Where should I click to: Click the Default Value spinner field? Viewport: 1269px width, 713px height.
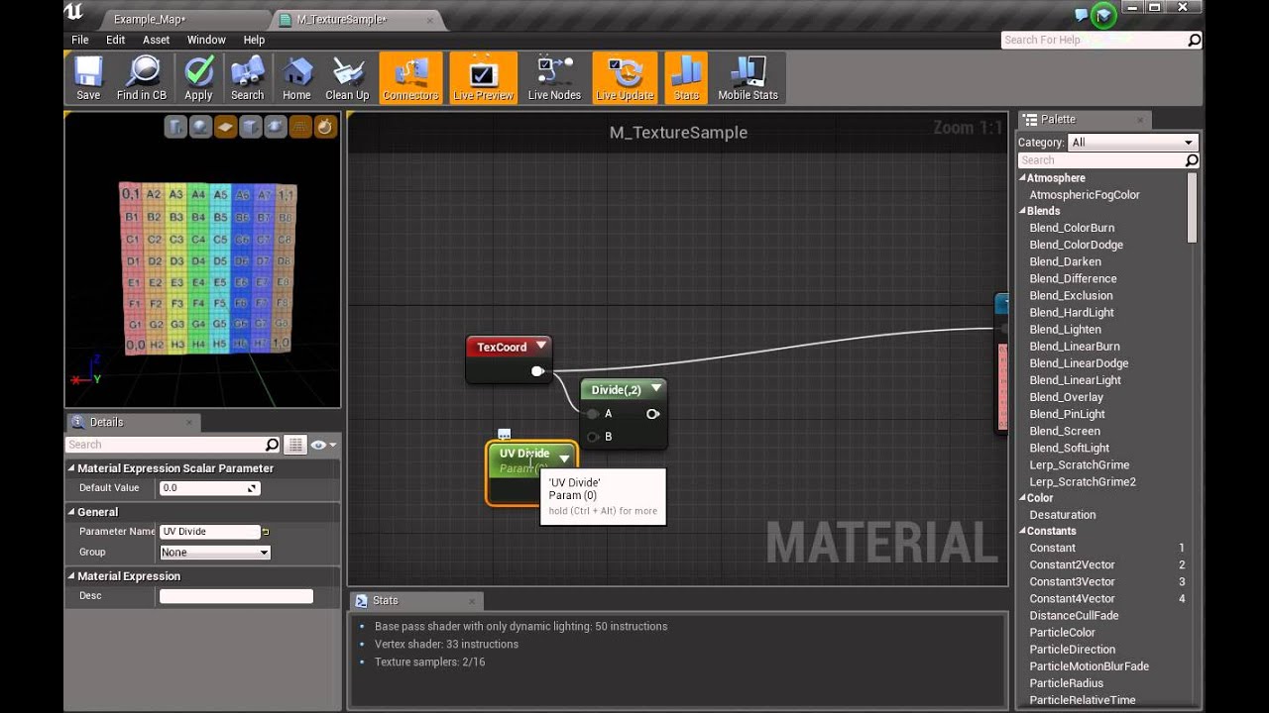209,488
